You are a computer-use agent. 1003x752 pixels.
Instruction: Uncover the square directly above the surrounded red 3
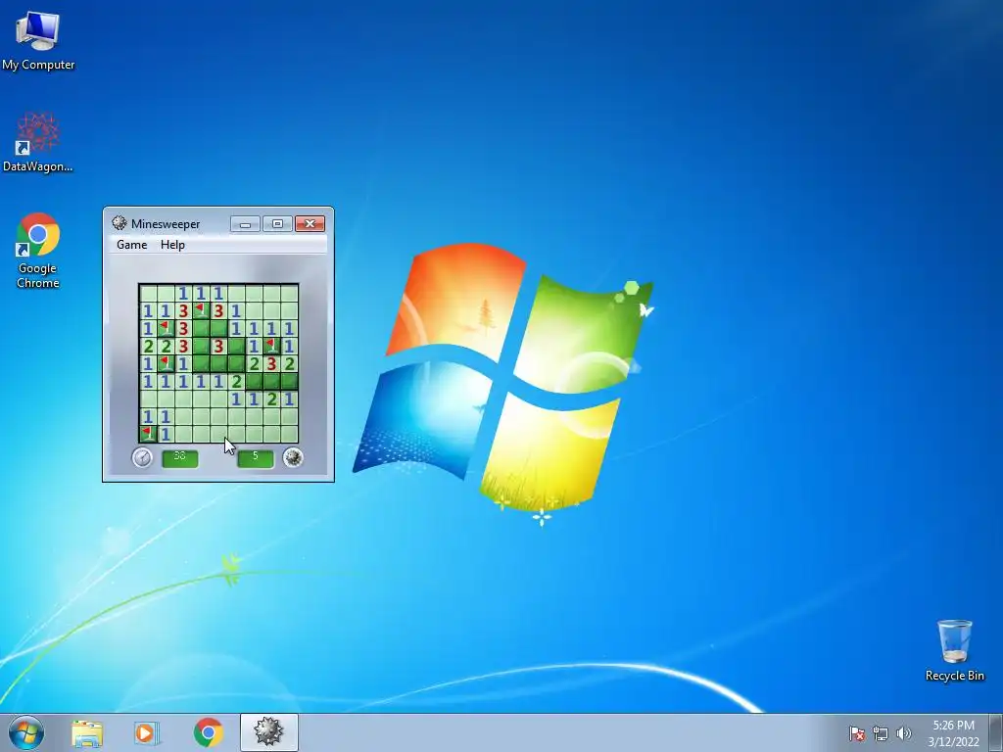(218, 329)
